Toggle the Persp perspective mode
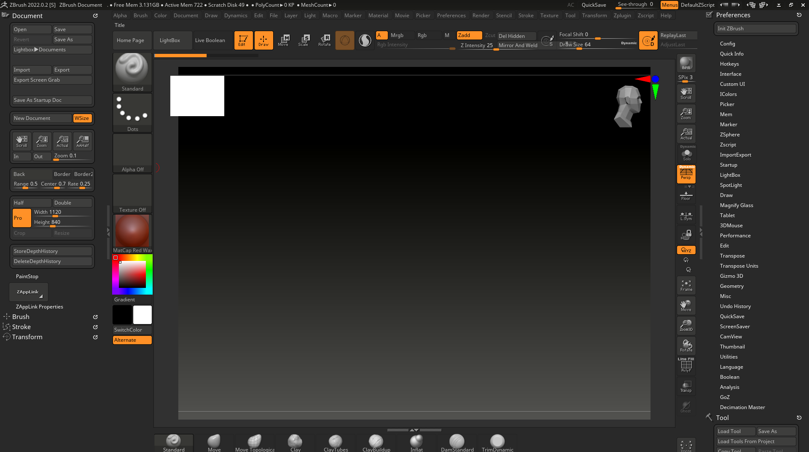Screen dimensions: 809x452 coord(686,174)
